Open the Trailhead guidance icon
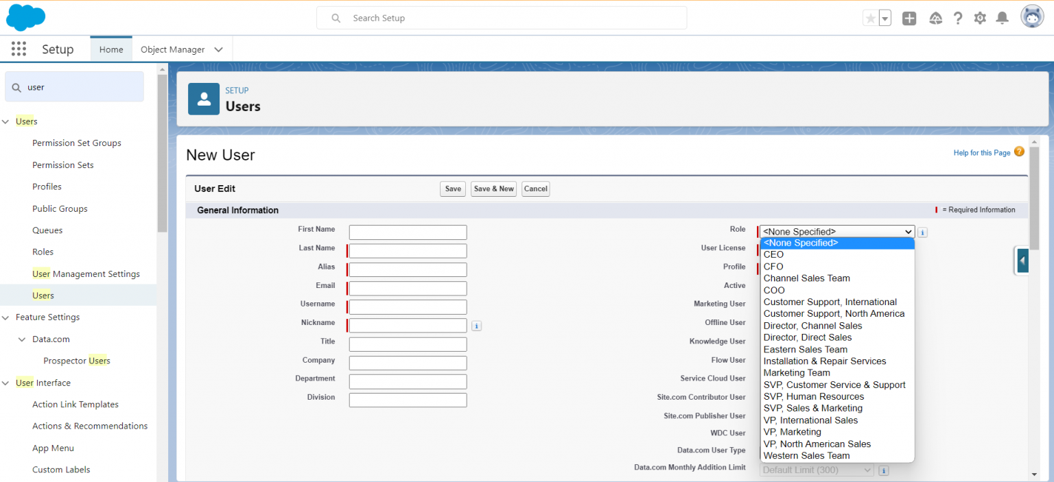 (935, 19)
